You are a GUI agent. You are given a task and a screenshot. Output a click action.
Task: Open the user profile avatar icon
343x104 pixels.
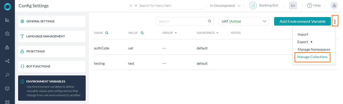[x=334, y=6]
